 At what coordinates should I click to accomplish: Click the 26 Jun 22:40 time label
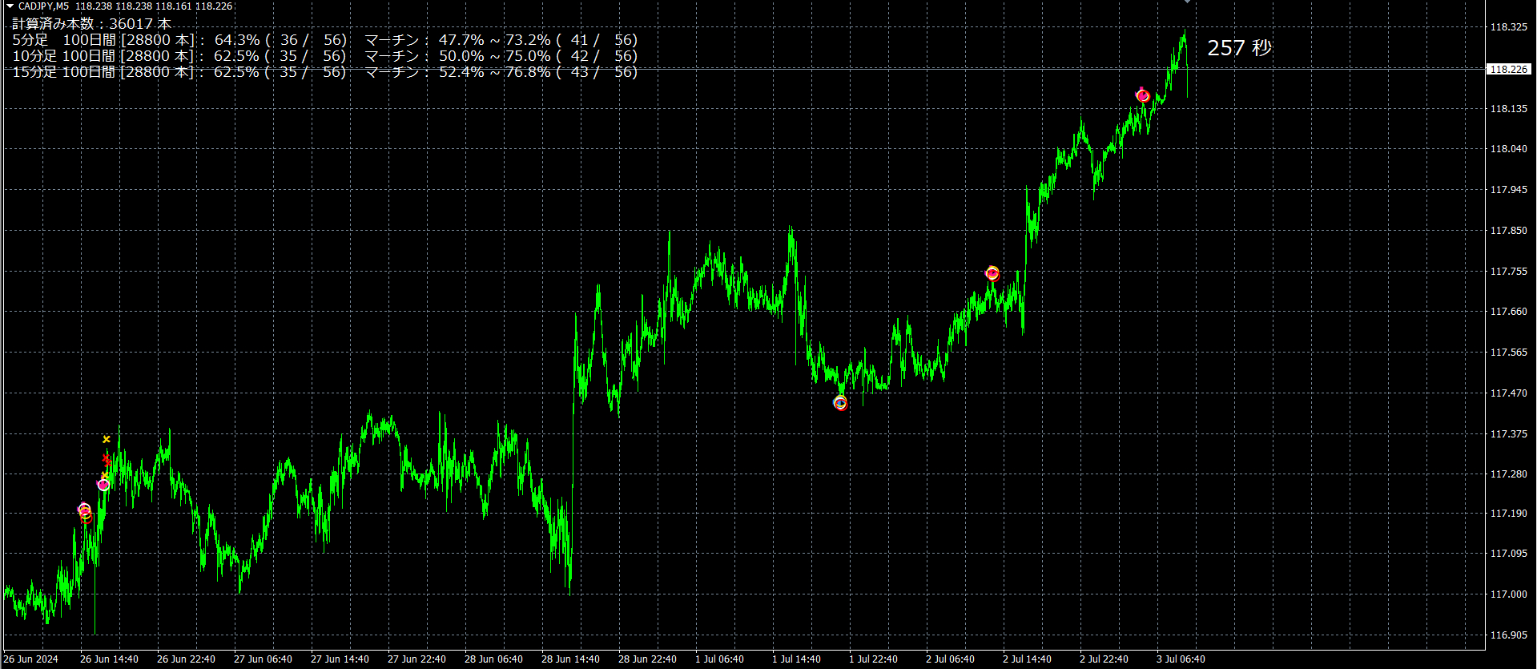click(x=186, y=659)
